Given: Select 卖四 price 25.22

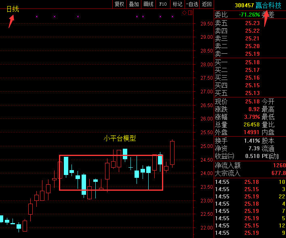Looking at the screenshot, I should [x=252, y=31].
